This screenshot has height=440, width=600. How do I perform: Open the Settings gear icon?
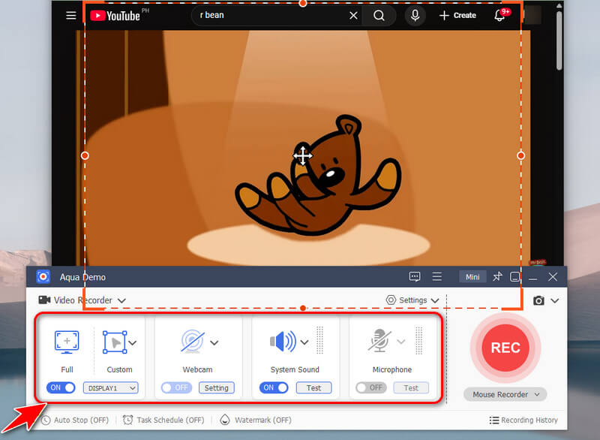(x=390, y=300)
